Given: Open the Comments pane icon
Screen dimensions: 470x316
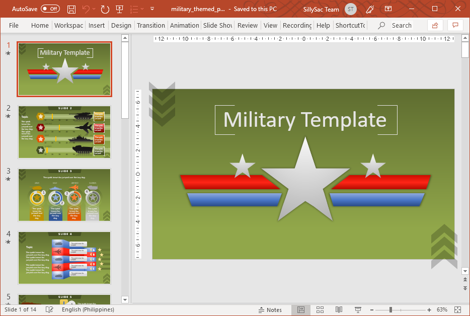Looking at the screenshot, I should (455, 25).
